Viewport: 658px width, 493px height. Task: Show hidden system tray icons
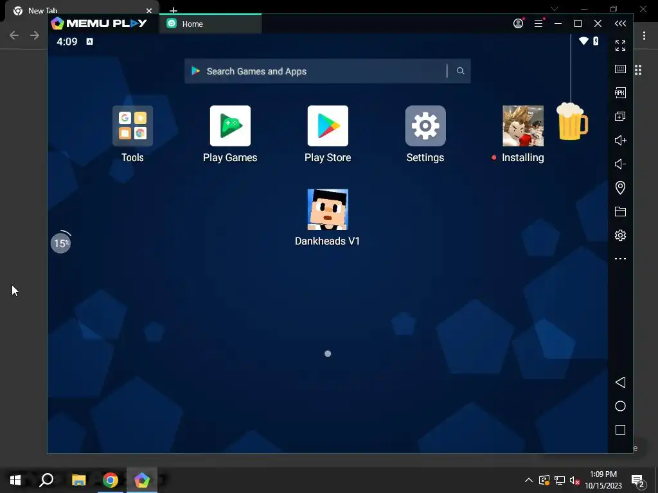[x=529, y=480]
